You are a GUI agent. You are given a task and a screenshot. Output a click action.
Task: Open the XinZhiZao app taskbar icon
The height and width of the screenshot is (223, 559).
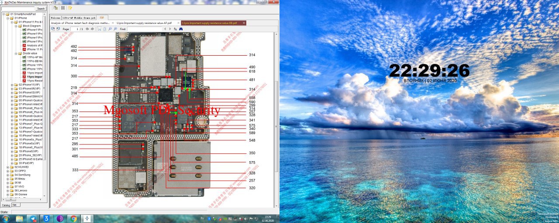[87, 219]
